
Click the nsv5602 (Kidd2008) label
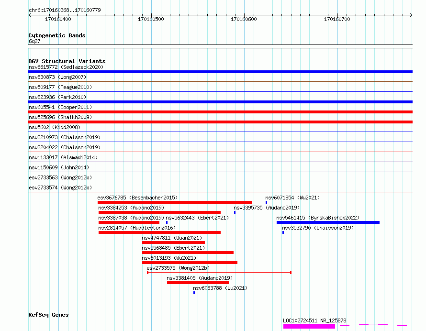(x=55, y=127)
